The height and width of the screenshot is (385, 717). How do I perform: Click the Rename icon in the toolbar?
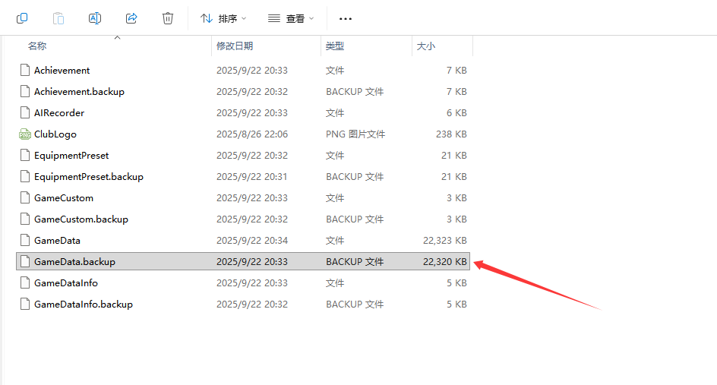tap(95, 18)
